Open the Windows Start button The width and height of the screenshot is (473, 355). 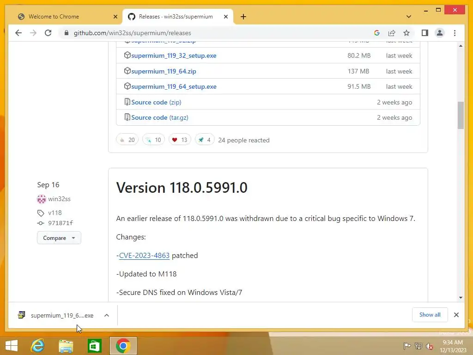pyautogui.click(x=12, y=346)
